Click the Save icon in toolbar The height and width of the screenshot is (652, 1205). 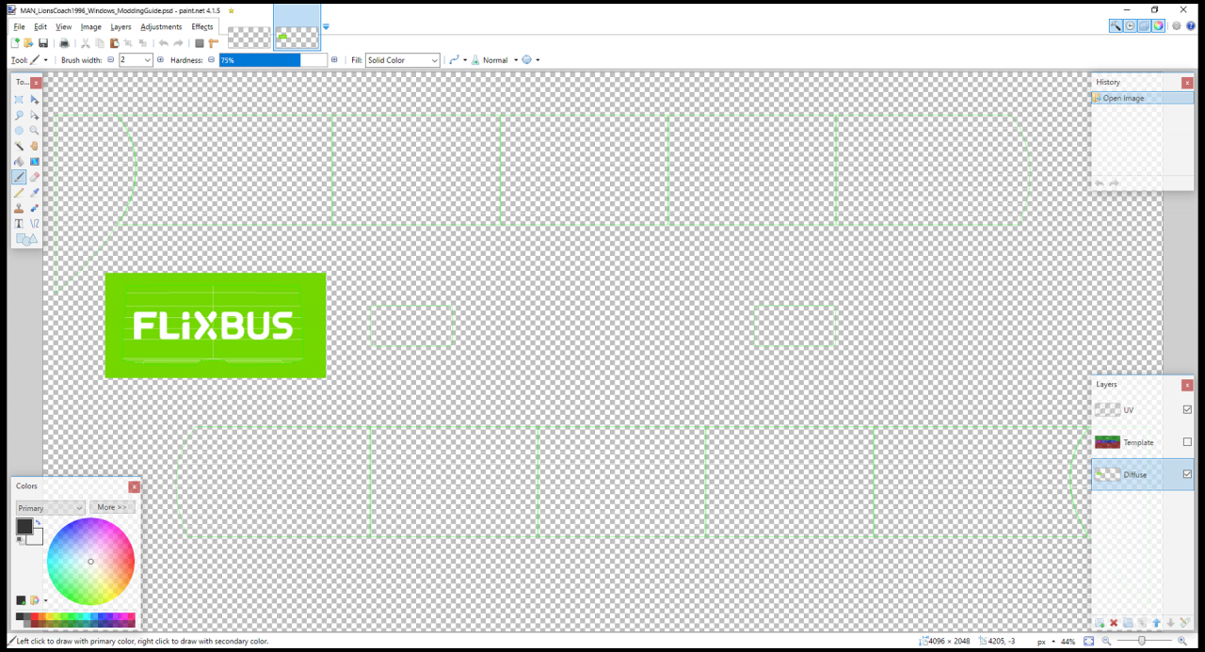point(43,43)
